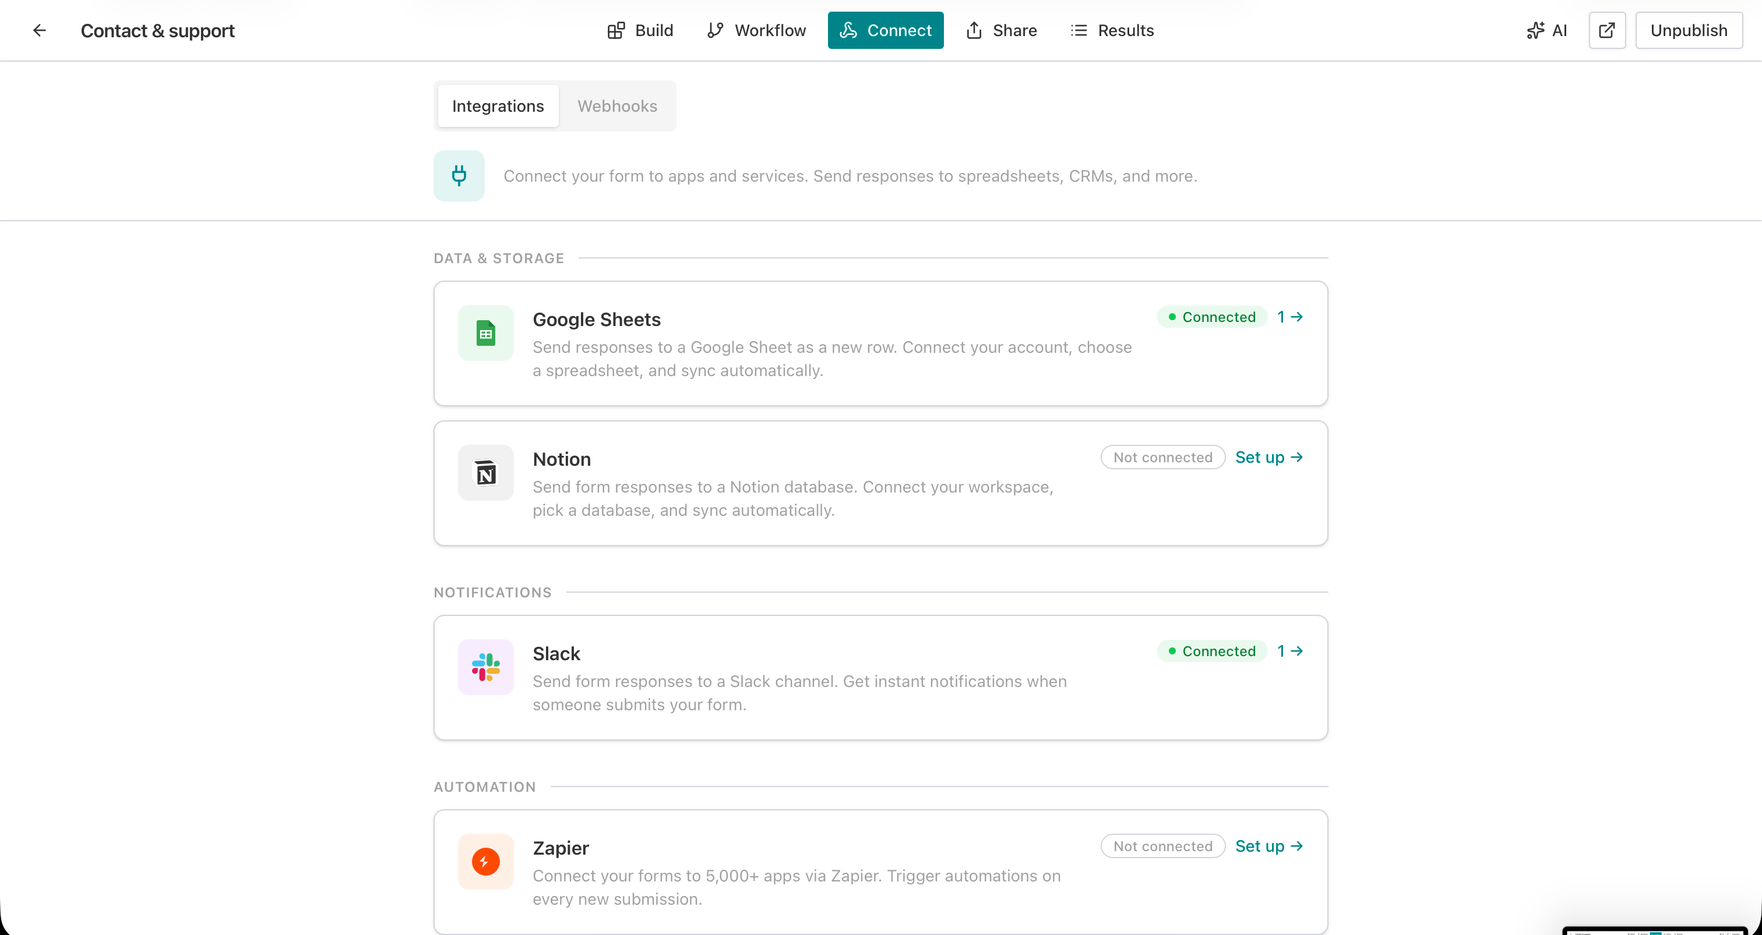Image resolution: width=1762 pixels, height=935 pixels.
Task: Click the Unpublish button
Action: pos(1689,30)
